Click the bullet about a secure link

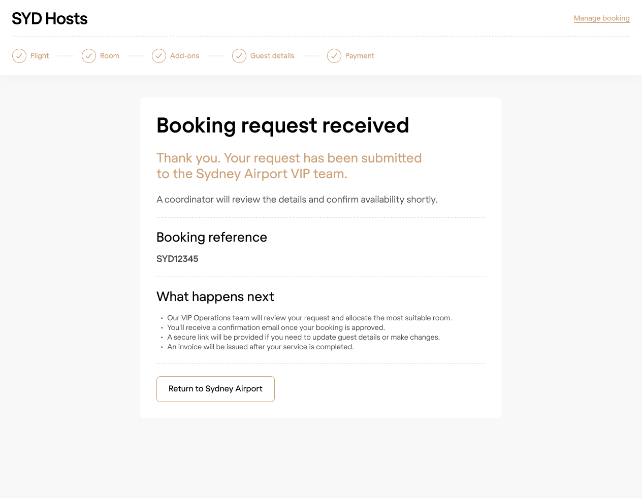tap(303, 337)
